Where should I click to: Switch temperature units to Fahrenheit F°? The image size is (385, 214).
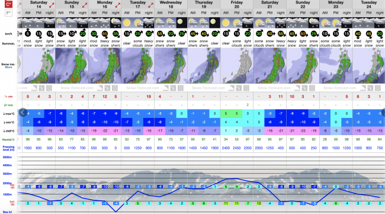click(x=9, y=13)
